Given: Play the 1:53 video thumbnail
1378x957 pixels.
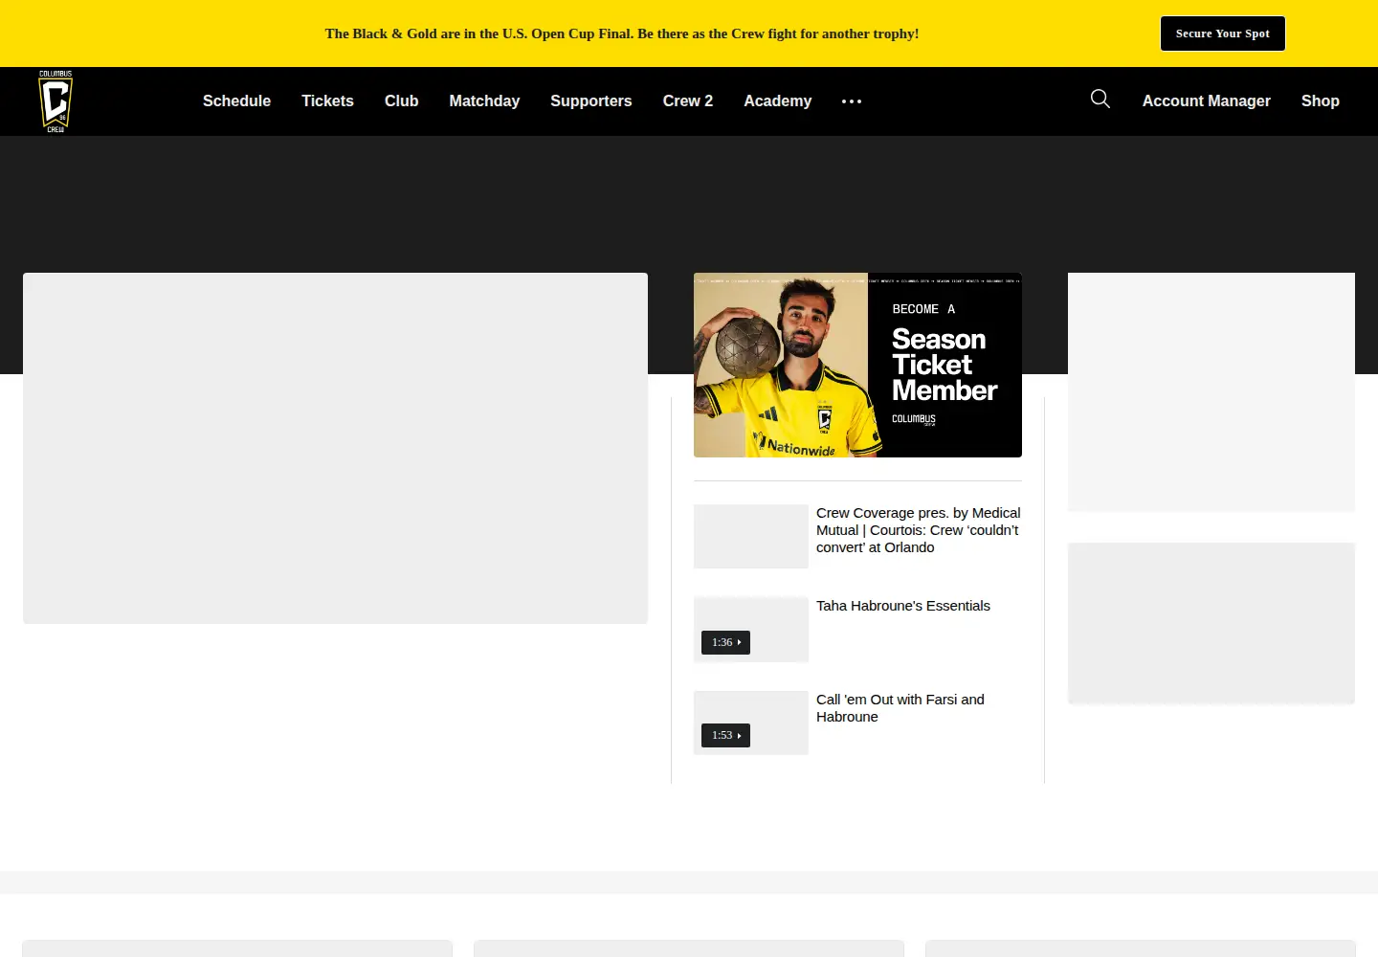Looking at the screenshot, I should [751, 723].
